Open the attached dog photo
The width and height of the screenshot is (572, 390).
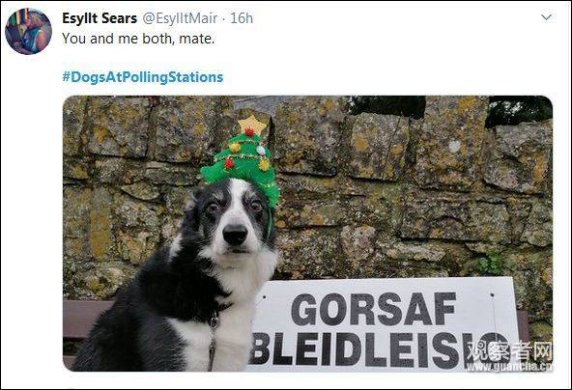tap(307, 234)
